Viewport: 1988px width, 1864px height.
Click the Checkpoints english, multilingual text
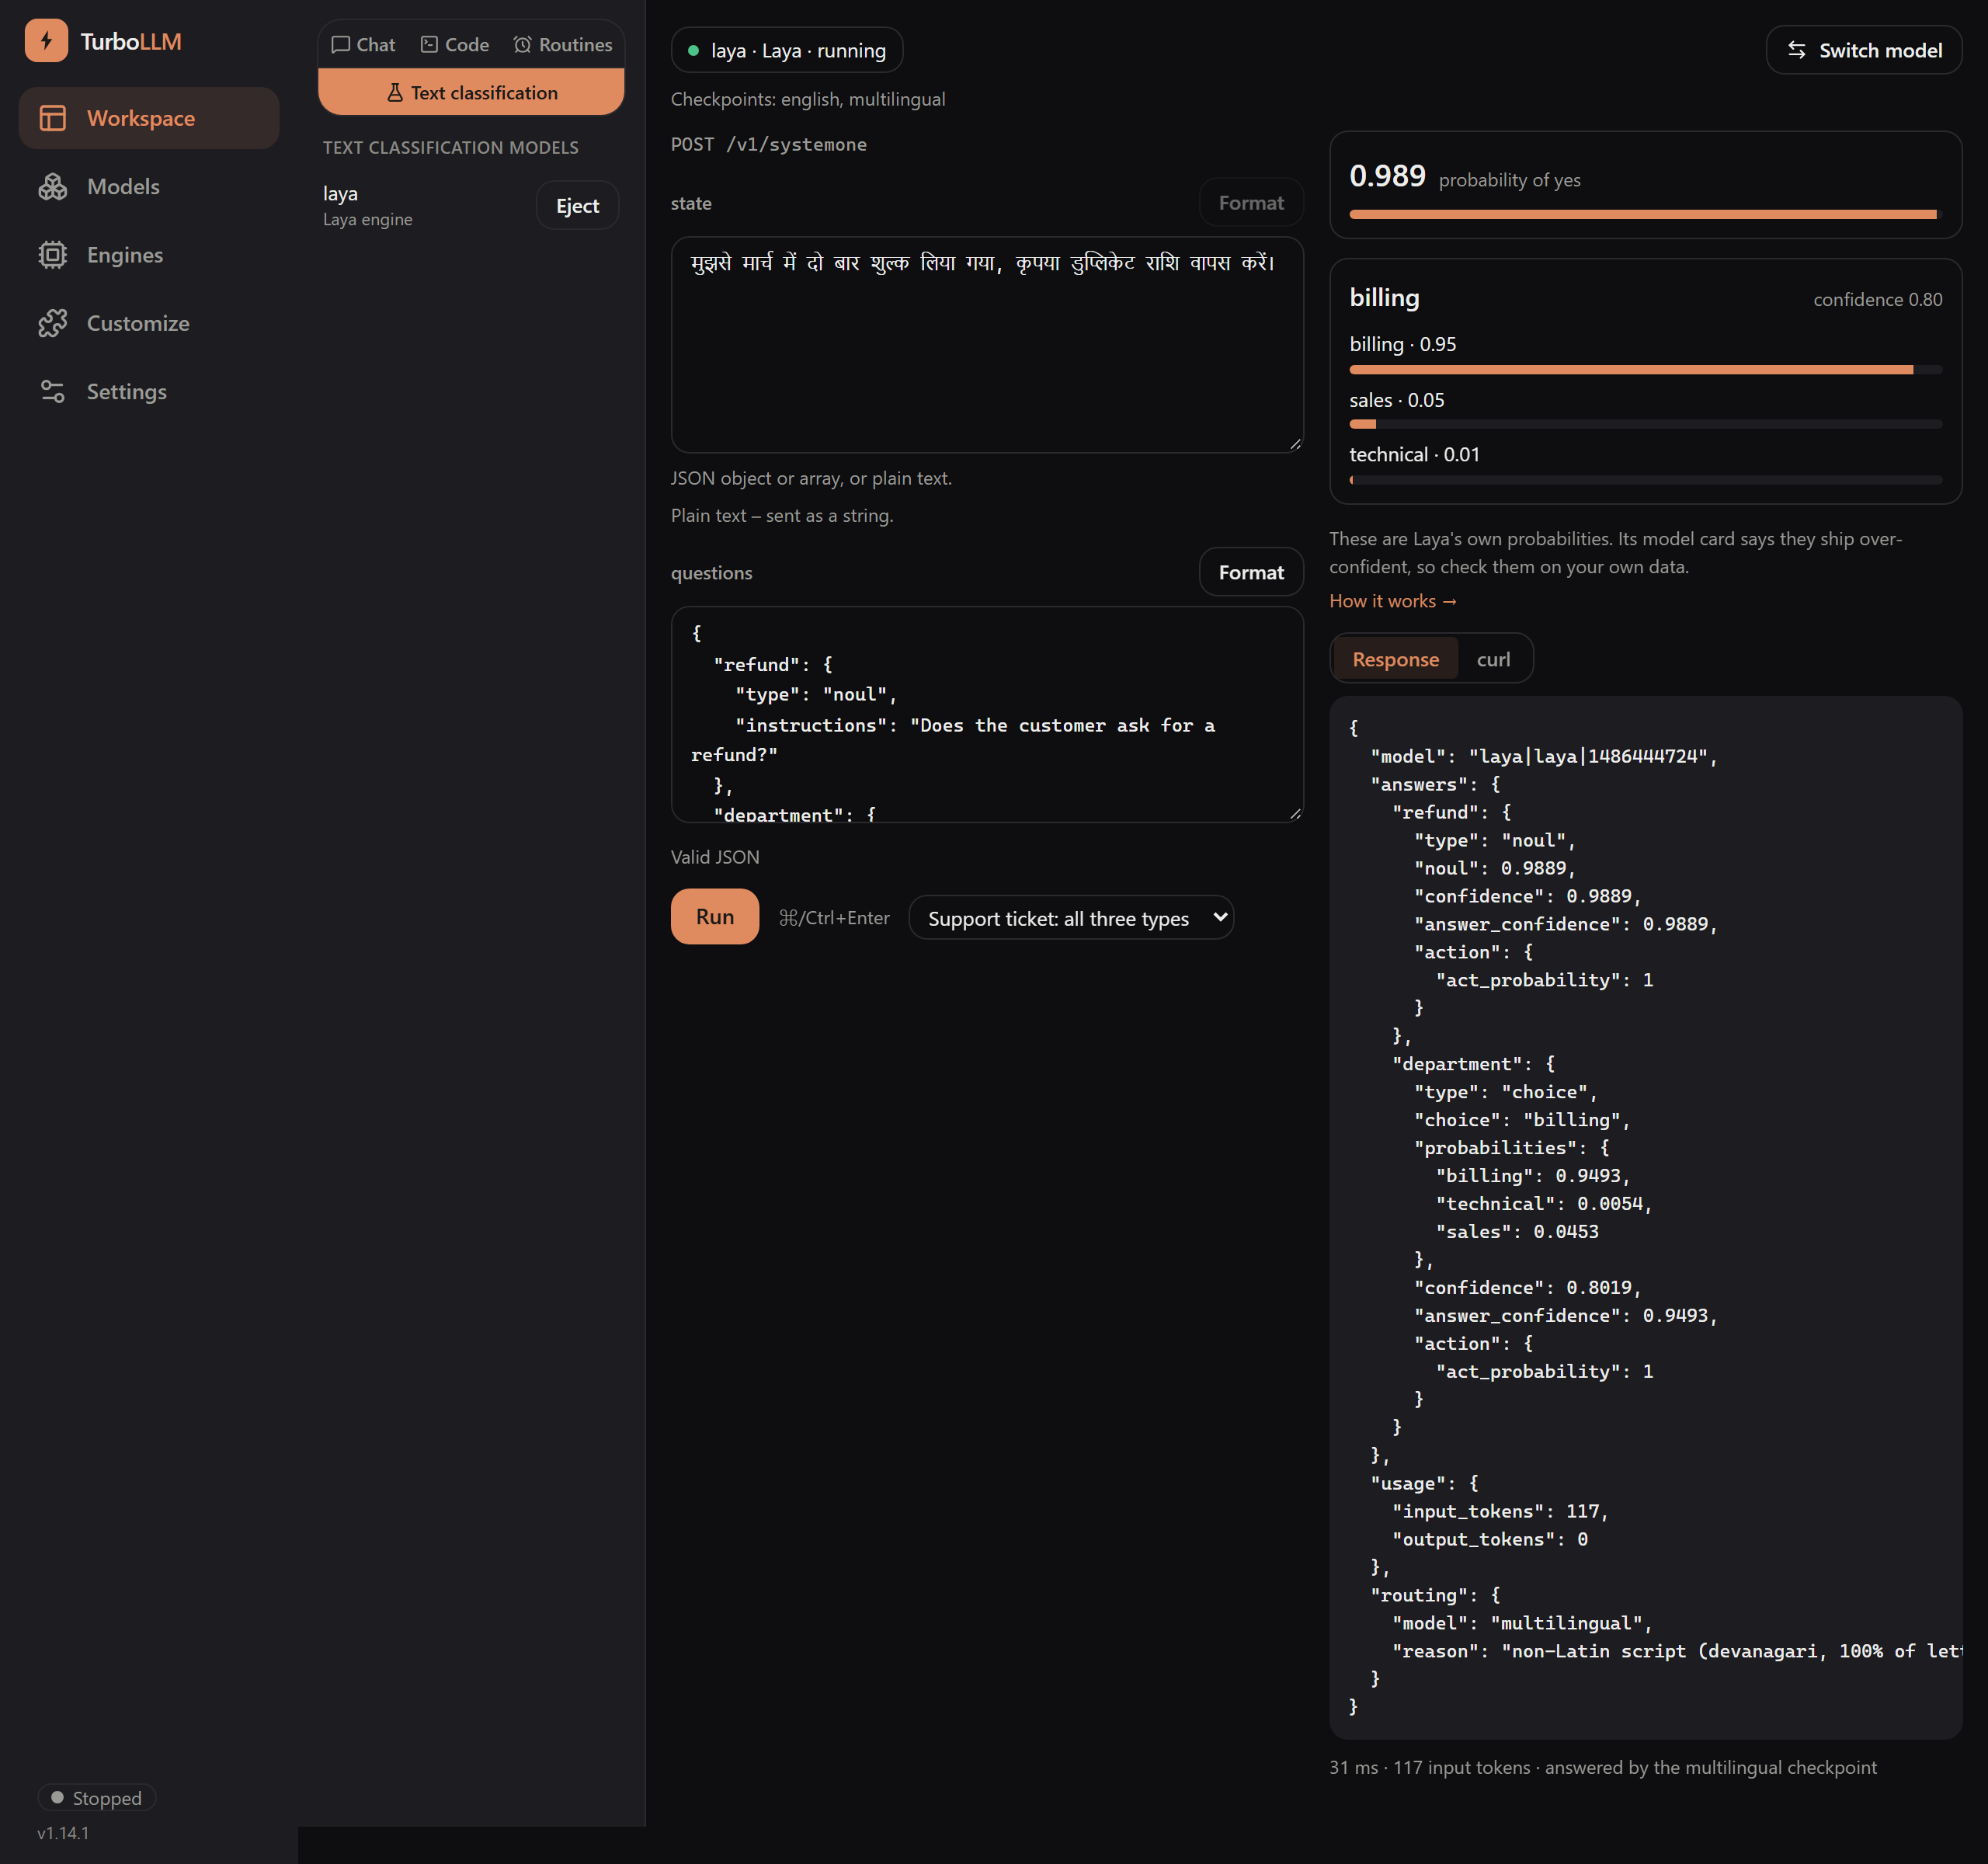(808, 99)
